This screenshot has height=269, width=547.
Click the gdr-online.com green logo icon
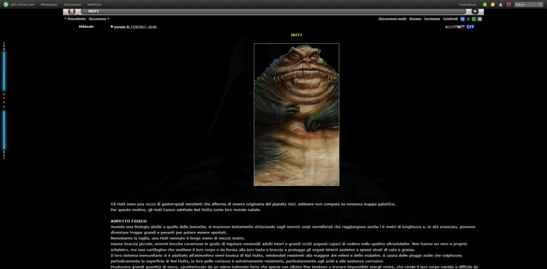click(x=6, y=4)
